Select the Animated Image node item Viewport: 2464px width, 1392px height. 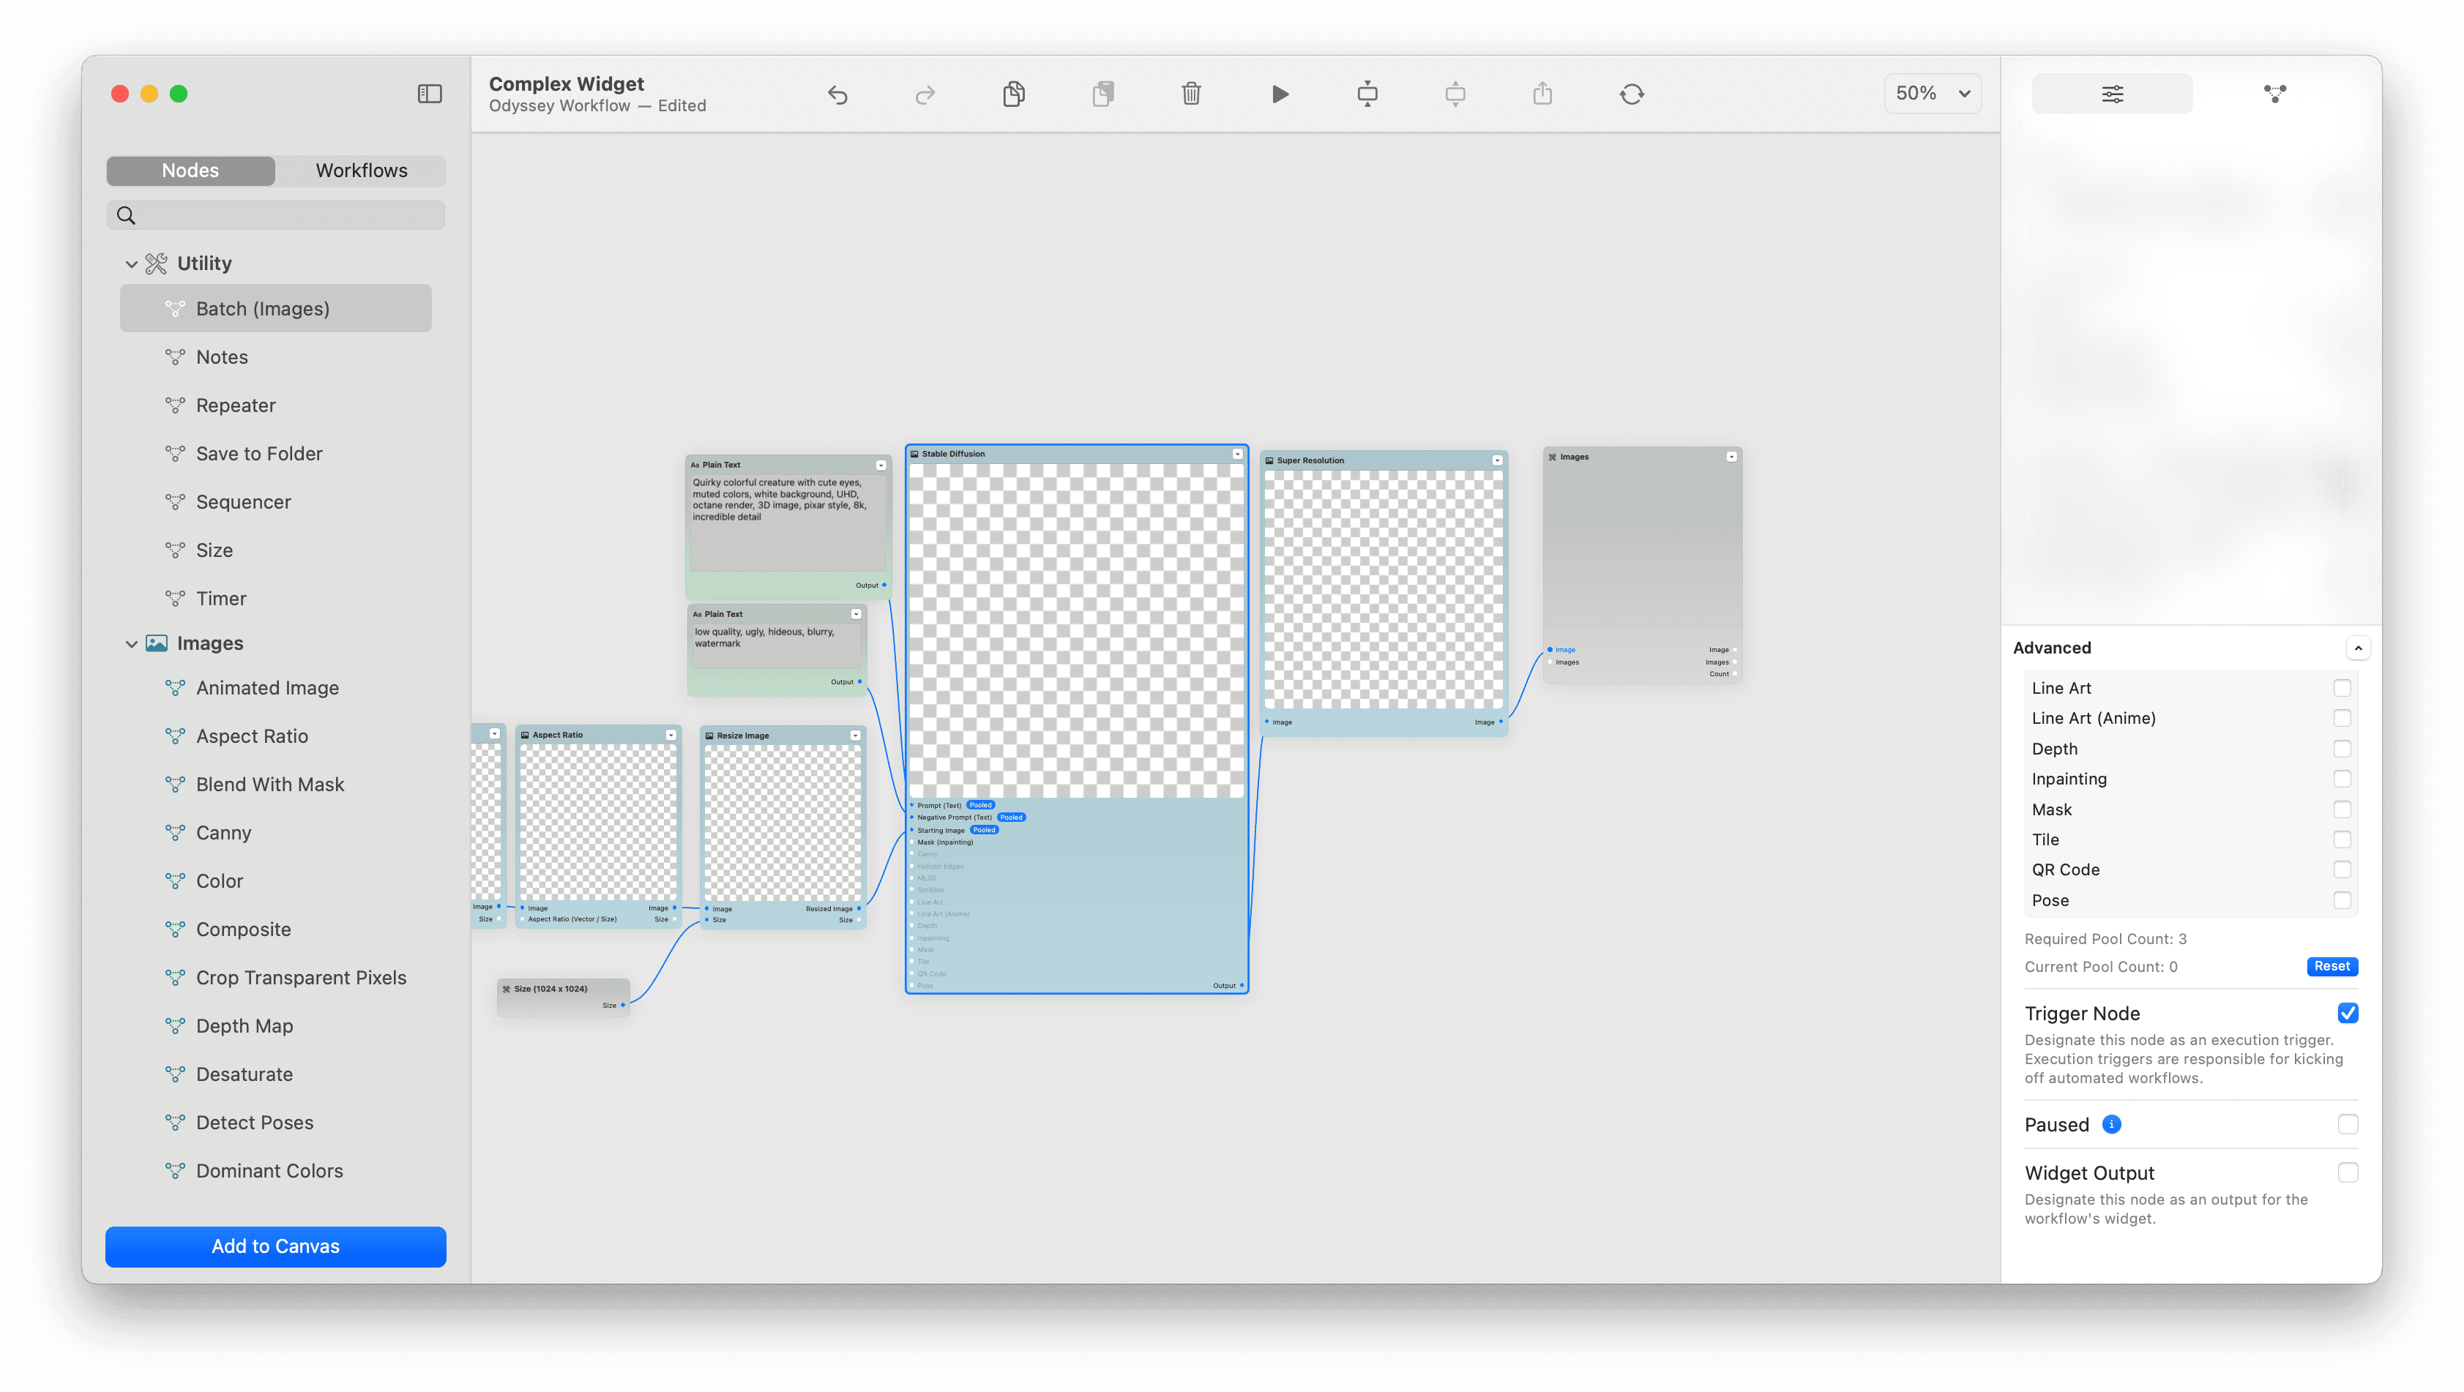pos(275,689)
